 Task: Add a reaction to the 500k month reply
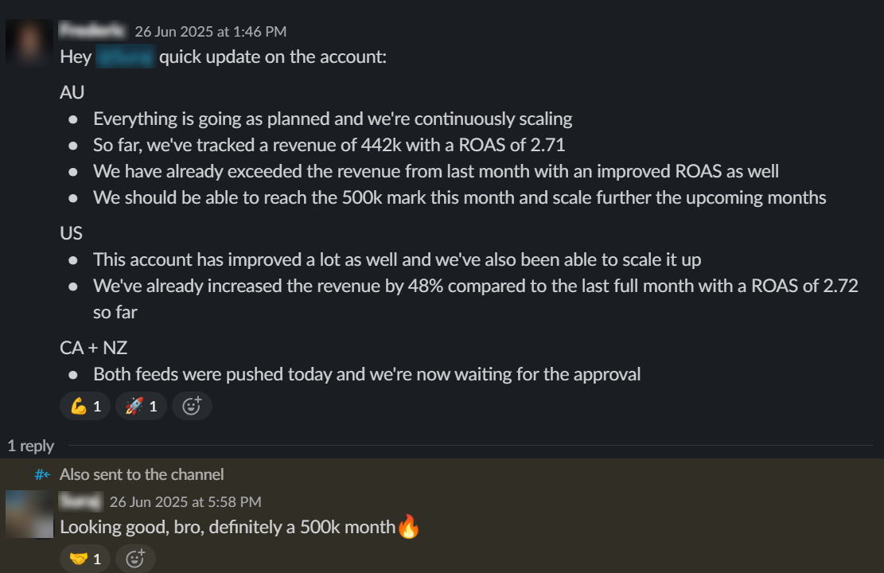135,559
